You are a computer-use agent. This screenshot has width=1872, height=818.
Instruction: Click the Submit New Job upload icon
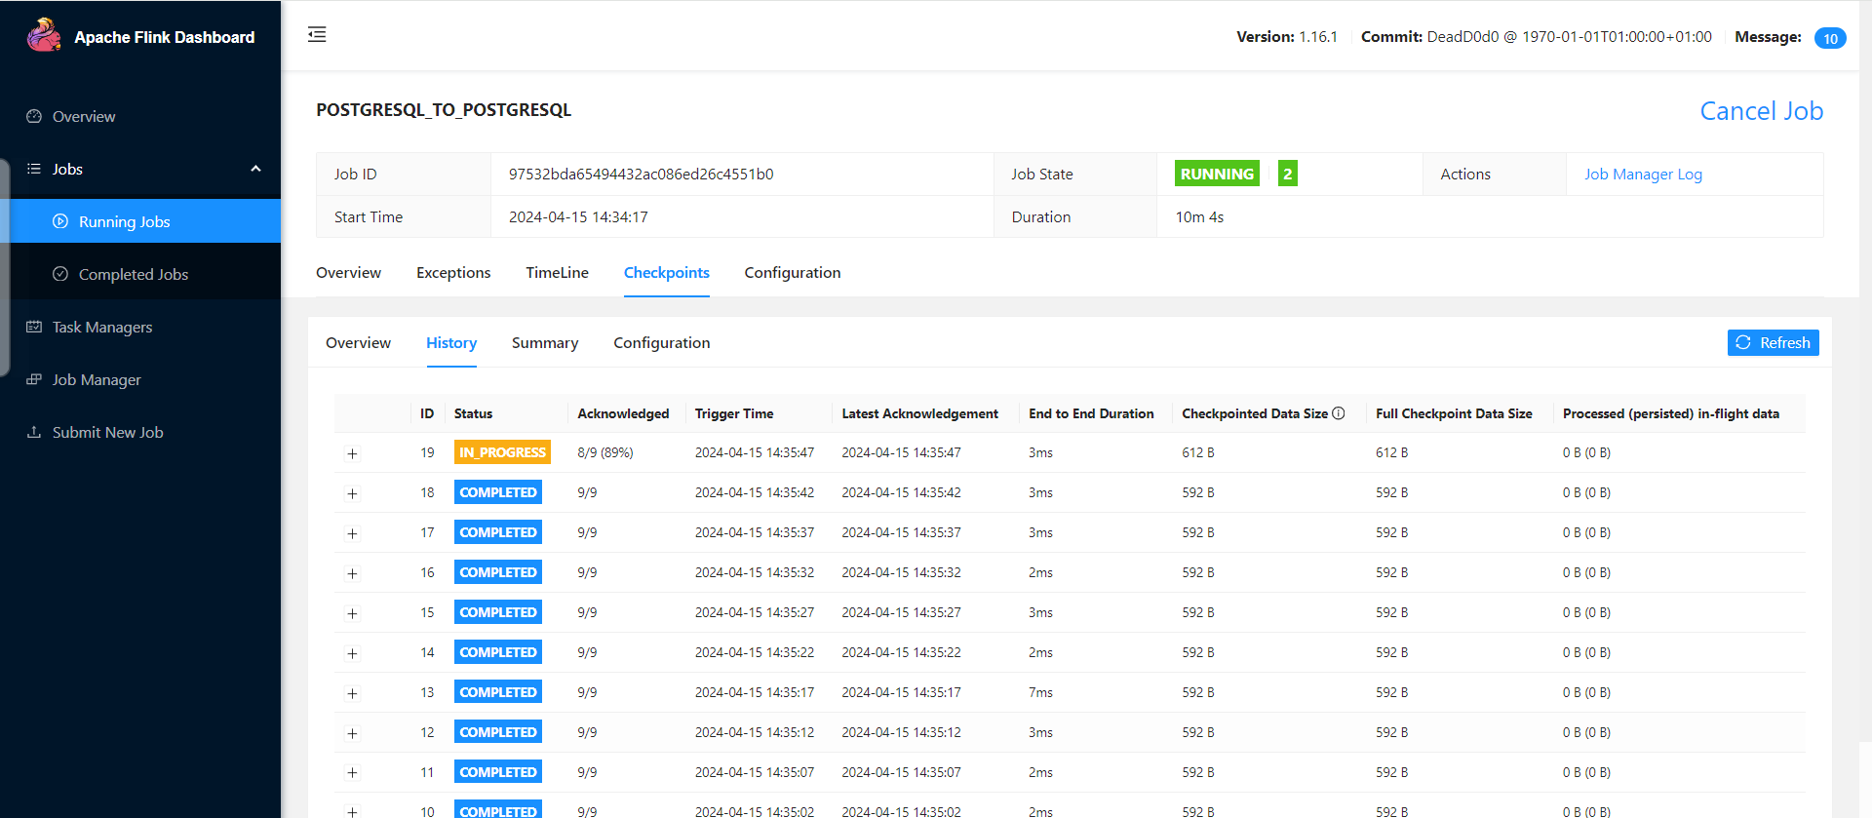(34, 432)
